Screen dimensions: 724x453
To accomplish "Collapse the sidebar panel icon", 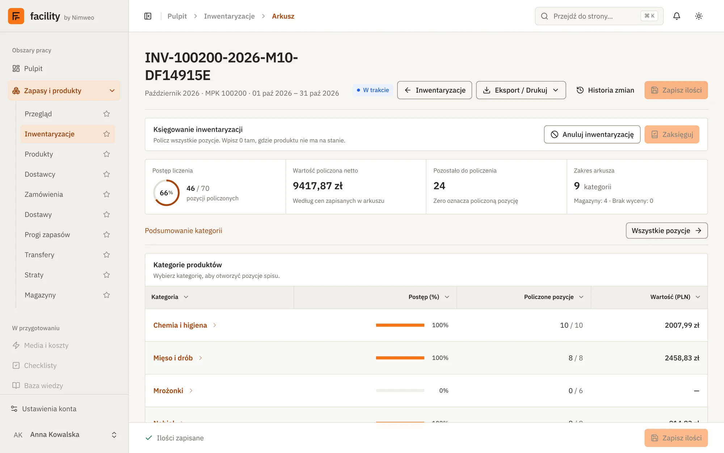I will tap(148, 16).
